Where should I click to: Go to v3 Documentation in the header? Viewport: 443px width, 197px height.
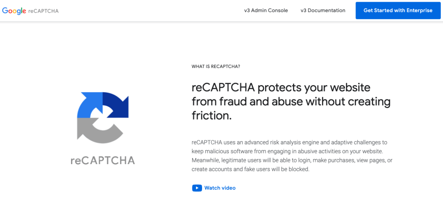click(x=323, y=10)
